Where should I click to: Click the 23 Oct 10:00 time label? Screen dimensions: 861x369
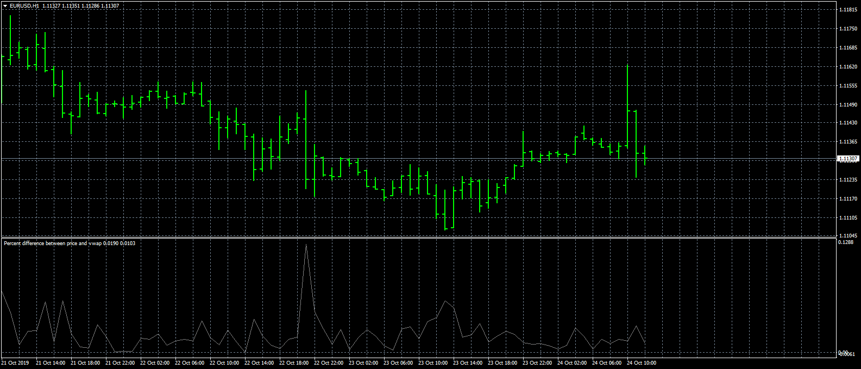point(433,362)
